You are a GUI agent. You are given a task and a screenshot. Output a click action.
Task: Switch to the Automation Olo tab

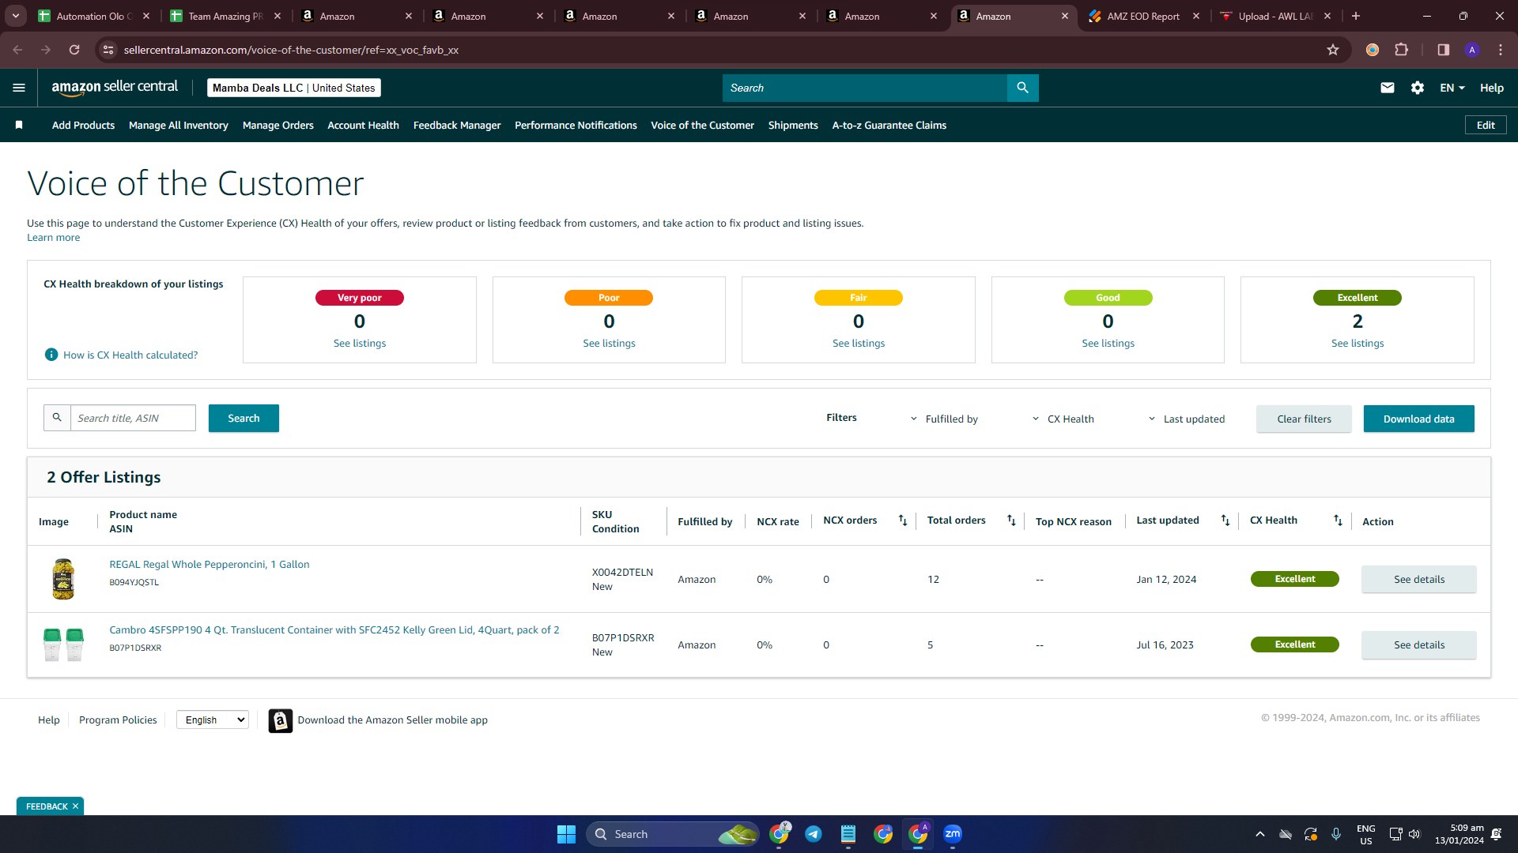[93, 16]
